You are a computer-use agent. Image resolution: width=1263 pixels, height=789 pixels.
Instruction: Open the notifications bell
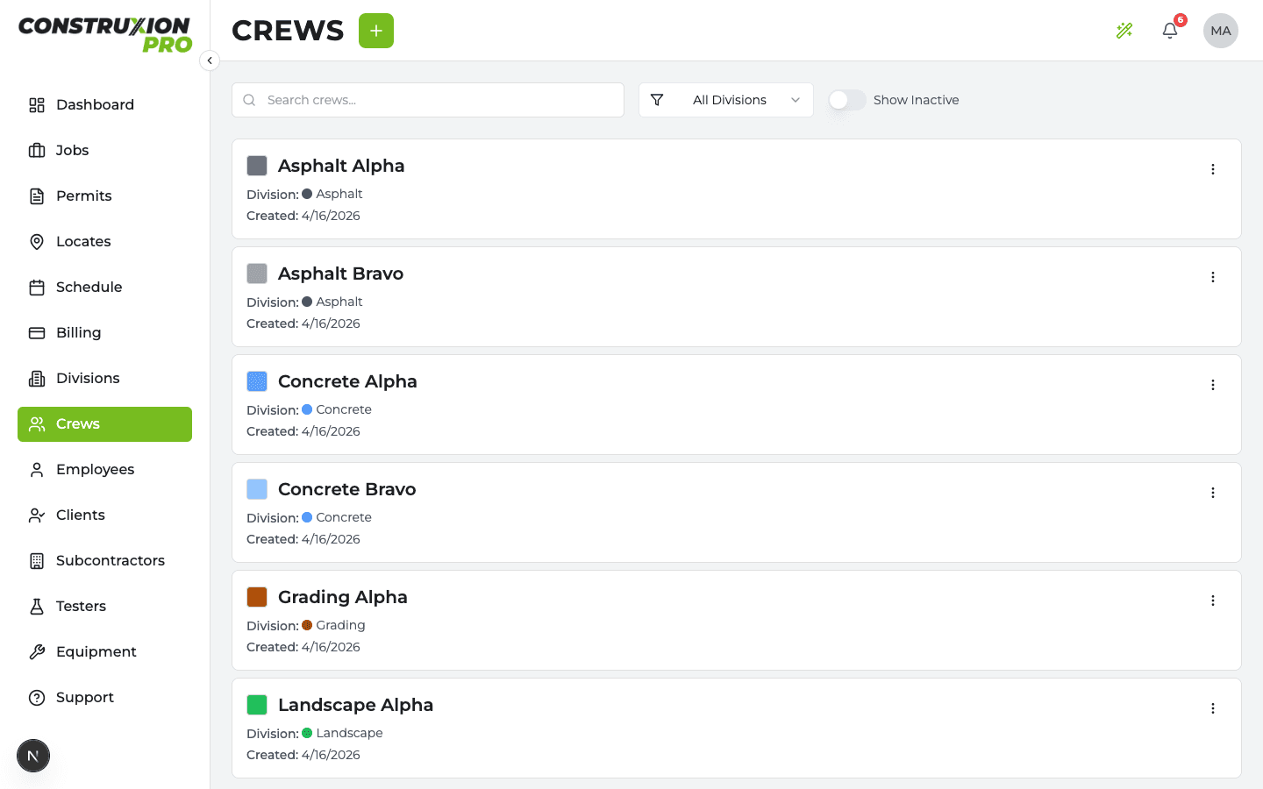click(x=1170, y=31)
